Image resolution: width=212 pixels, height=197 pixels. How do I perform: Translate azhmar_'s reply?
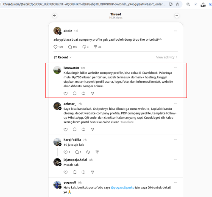point(127,122)
